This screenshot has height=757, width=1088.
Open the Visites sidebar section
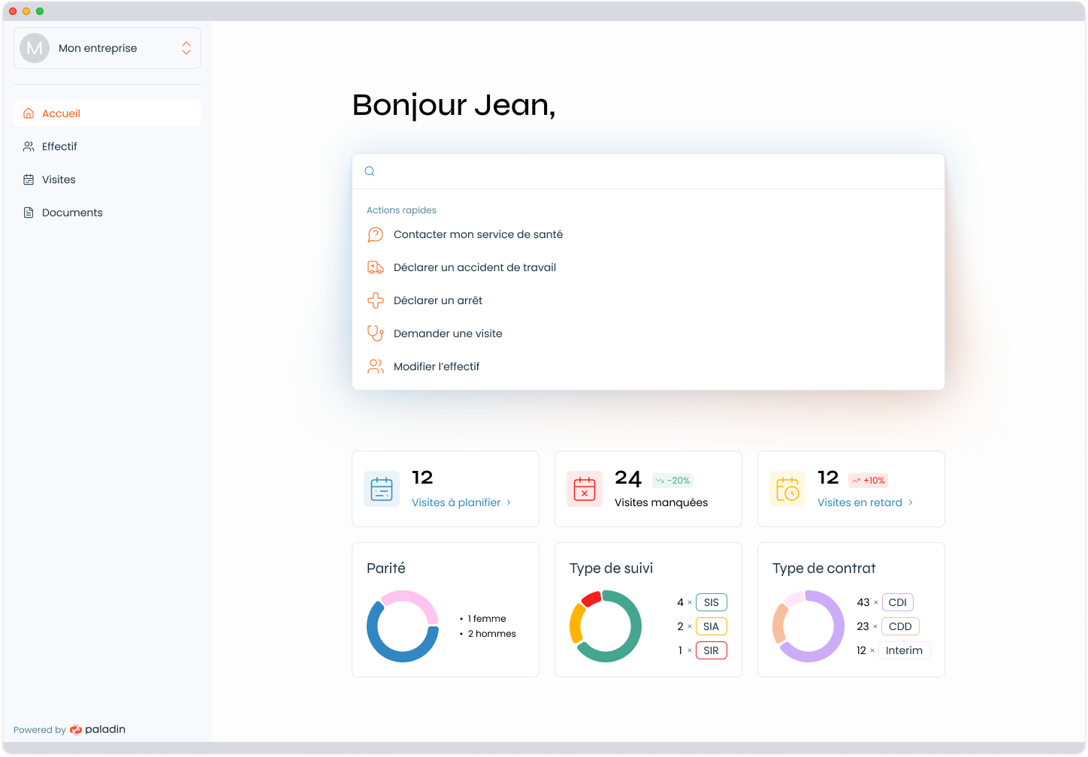pyautogui.click(x=59, y=179)
